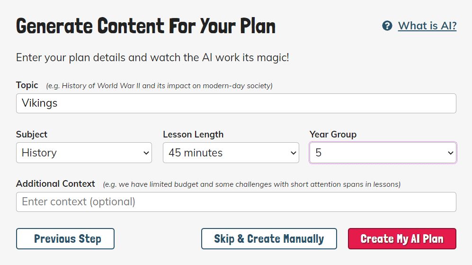The width and height of the screenshot is (472, 265).
Task: Click the World War II example hint text
Action: 159,86
